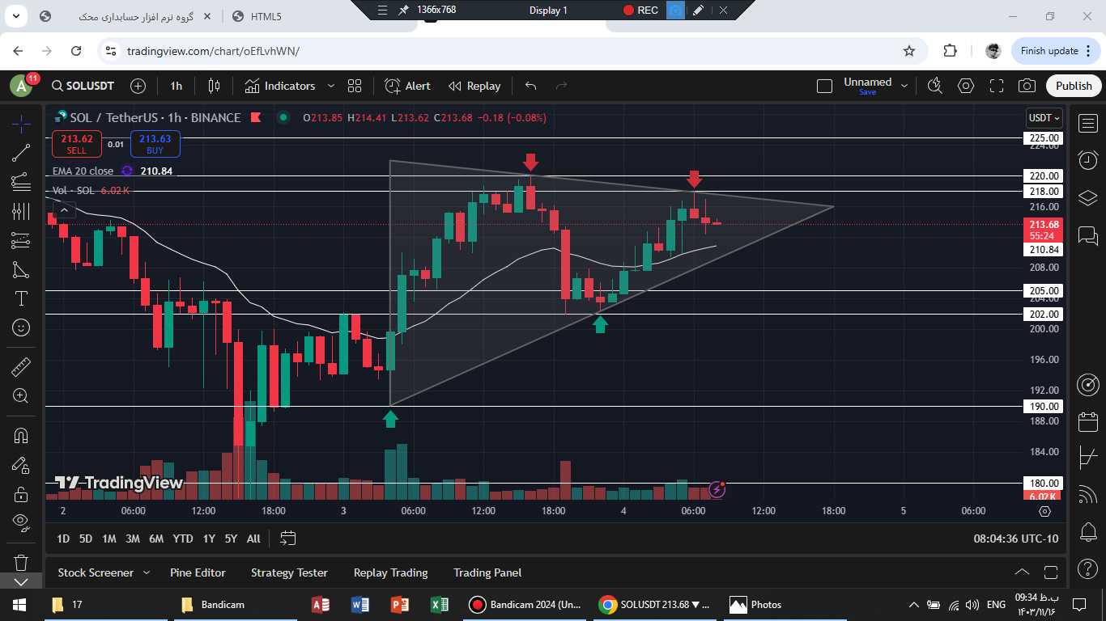The height and width of the screenshot is (621, 1106).
Task: Expand the indicator favorites dropdown arrow
Action: [330, 86]
